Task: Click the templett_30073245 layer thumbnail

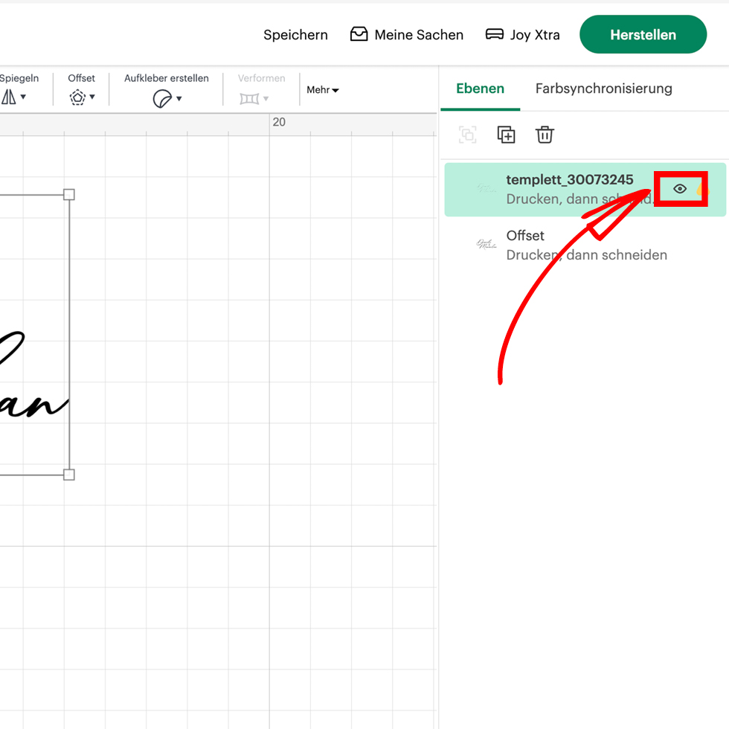Action: tap(486, 190)
